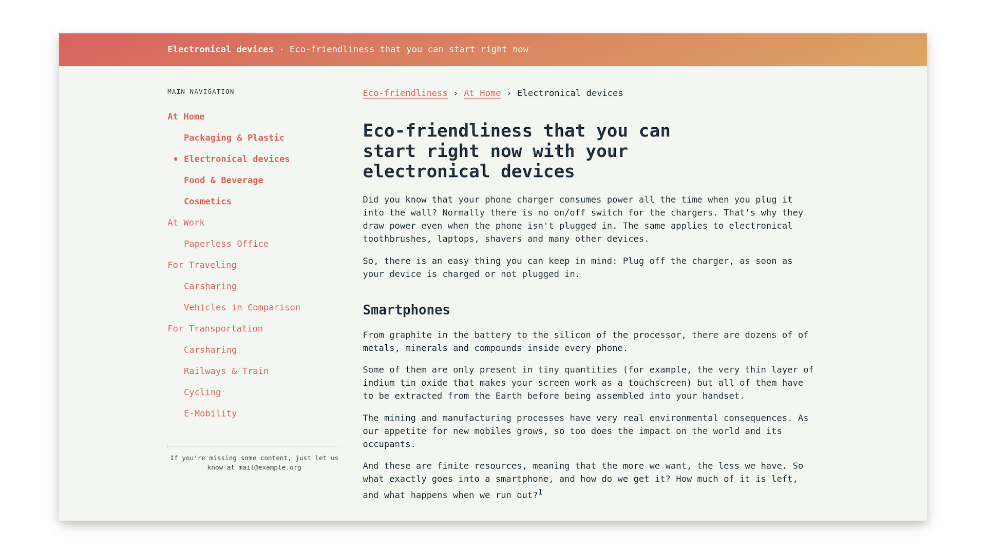Click the Eco-friendliness breadcrumb link
Image resolution: width=986 pixels, height=554 pixels.
click(x=405, y=93)
